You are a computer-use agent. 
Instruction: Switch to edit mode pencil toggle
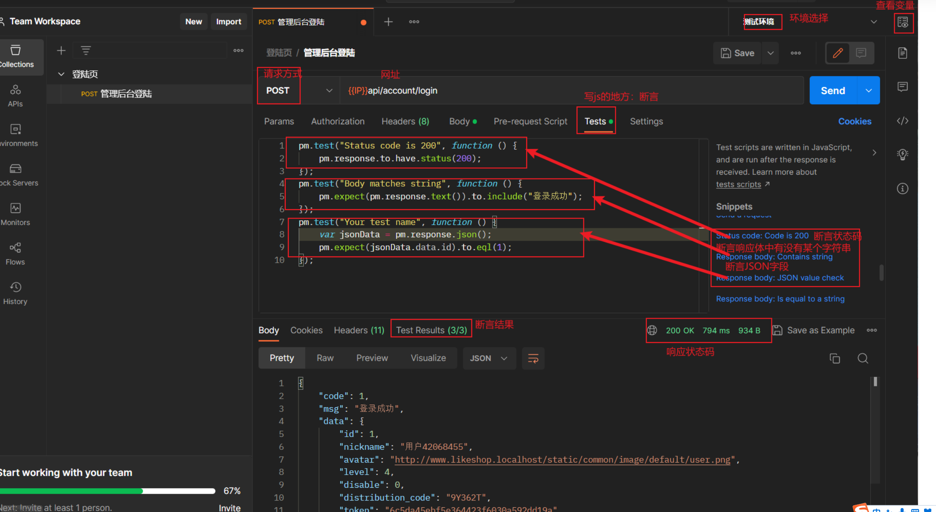click(x=837, y=53)
